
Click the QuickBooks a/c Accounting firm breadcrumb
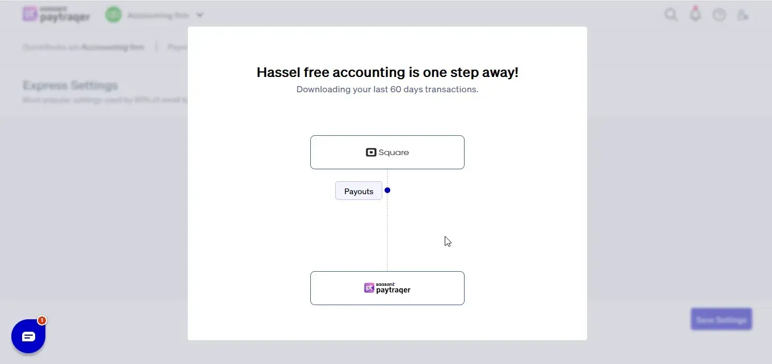pyautogui.click(x=83, y=47)
